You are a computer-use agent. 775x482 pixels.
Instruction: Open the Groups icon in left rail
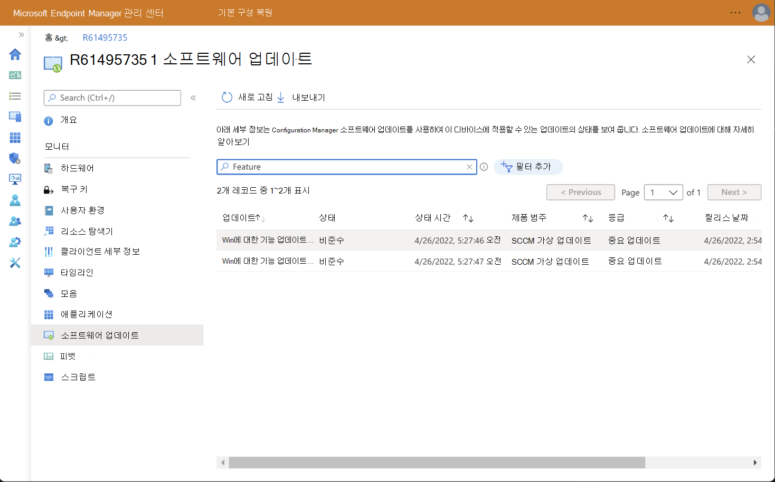(x=15, y=221)
